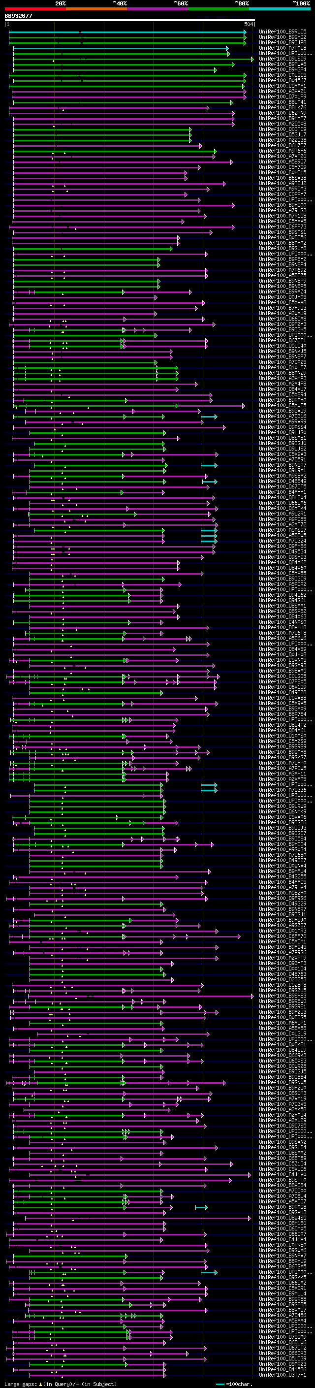Image resolution: width=315 pixels, height=1388 pixels.
Task: Select hit label UniRef100_C6FF73
Action: pos(283,227)
